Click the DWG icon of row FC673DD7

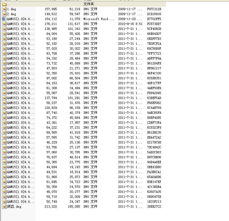click(4, 24)
